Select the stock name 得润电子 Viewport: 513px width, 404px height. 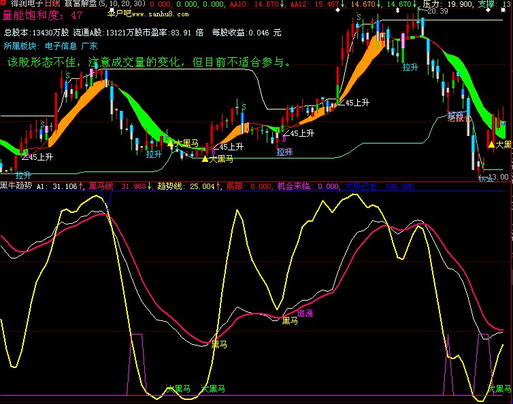pos(27,4)
